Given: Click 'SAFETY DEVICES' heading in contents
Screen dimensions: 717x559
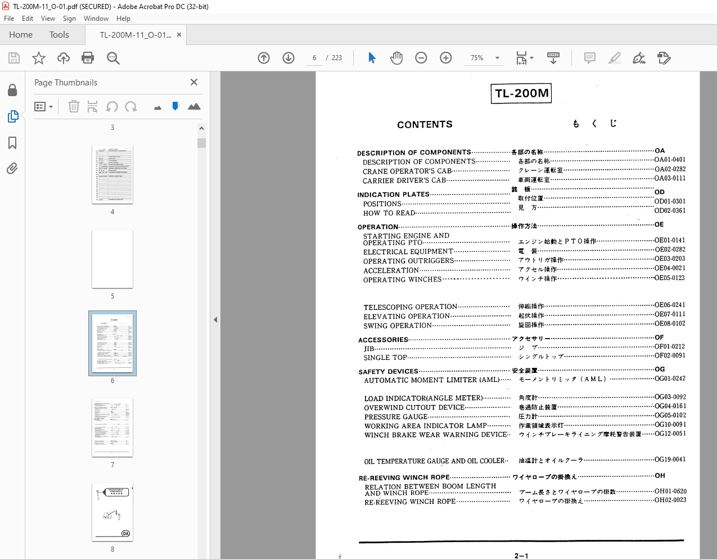Looking at the screenshot, I should [389, 372].
